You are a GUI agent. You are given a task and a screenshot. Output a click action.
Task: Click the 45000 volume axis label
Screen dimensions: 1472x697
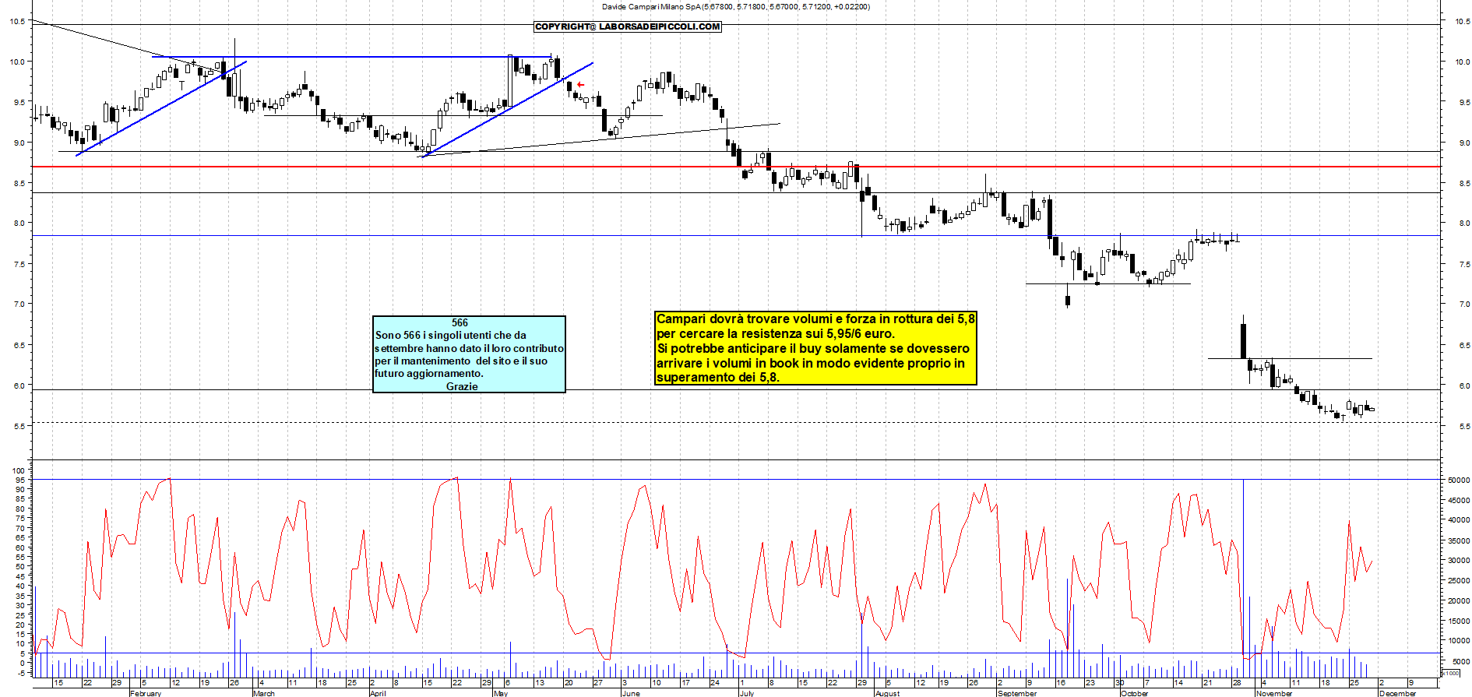coord(1458,501)
